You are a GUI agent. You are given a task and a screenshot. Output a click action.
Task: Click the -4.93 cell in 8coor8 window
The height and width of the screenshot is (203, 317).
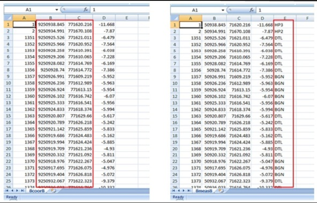104,149
